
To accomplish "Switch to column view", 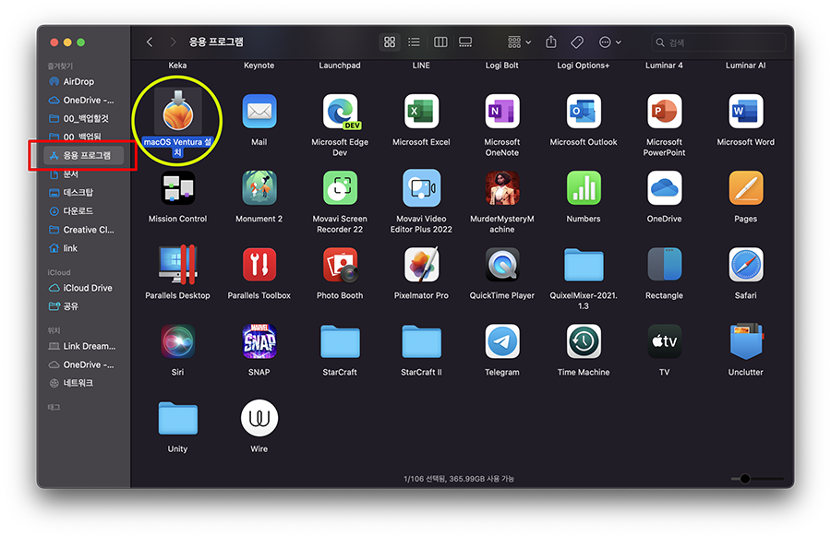I will 440,42.
